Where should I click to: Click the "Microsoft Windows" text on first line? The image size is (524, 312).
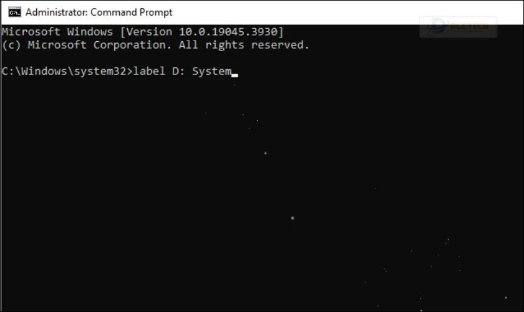pos(57,32)
